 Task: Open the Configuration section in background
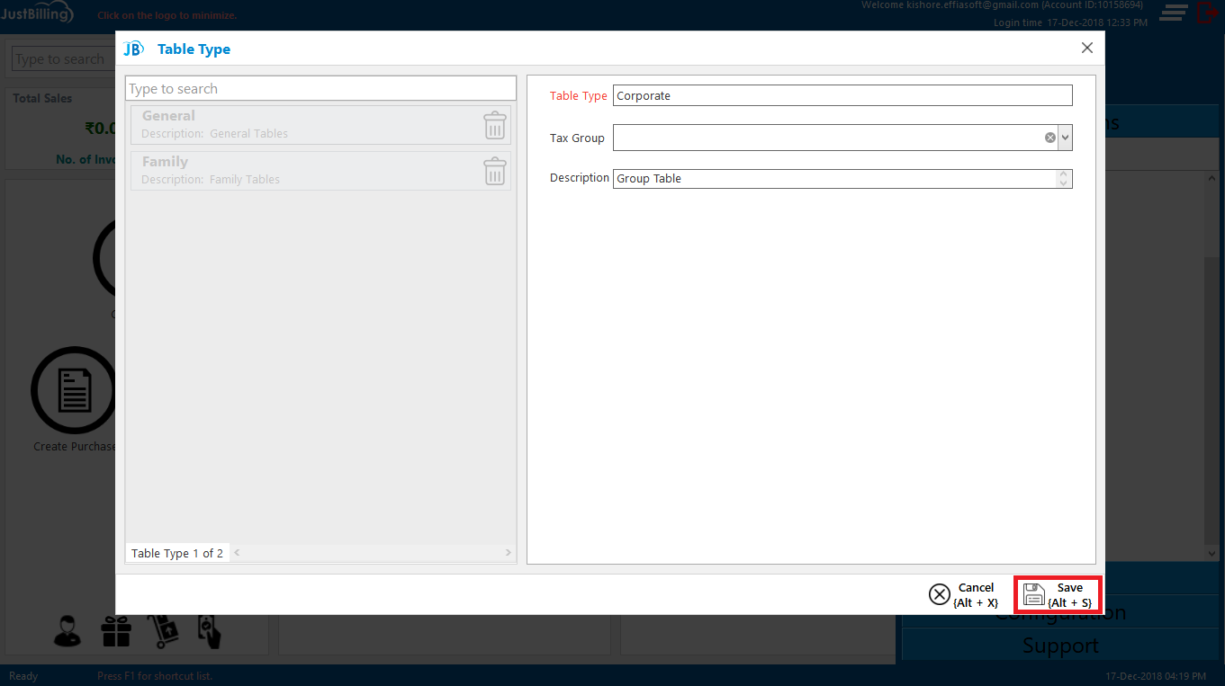(1059, 613)
